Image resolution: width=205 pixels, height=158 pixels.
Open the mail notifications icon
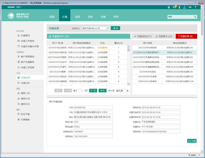point(174,7)
